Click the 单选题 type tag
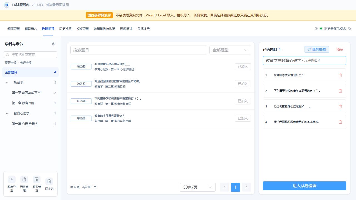Image resolution: width=356 pixels, height=200 pixels. coord(81,118)
